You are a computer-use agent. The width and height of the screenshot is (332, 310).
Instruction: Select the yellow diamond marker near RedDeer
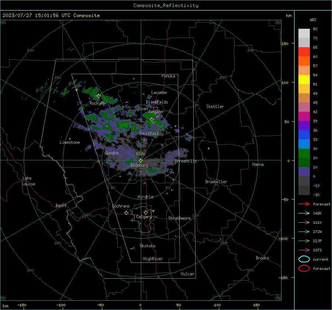click(152, 120)
